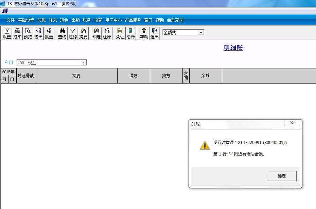Open the 文件 menu
The image size is (316, 209).
[x=11, y=20]
